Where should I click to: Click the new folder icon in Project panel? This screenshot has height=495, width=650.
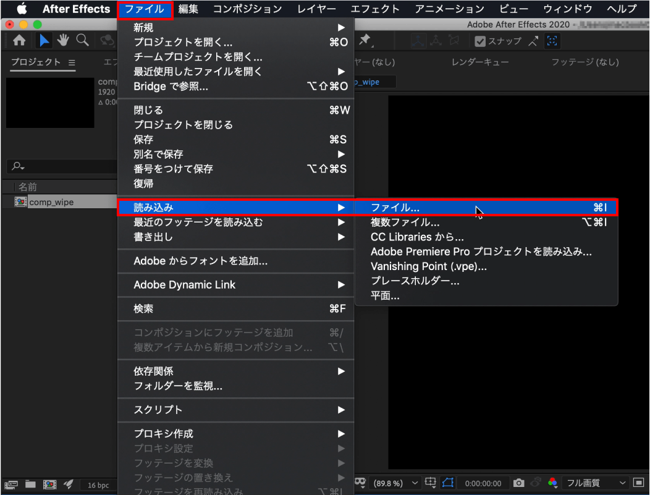[30, 484]
